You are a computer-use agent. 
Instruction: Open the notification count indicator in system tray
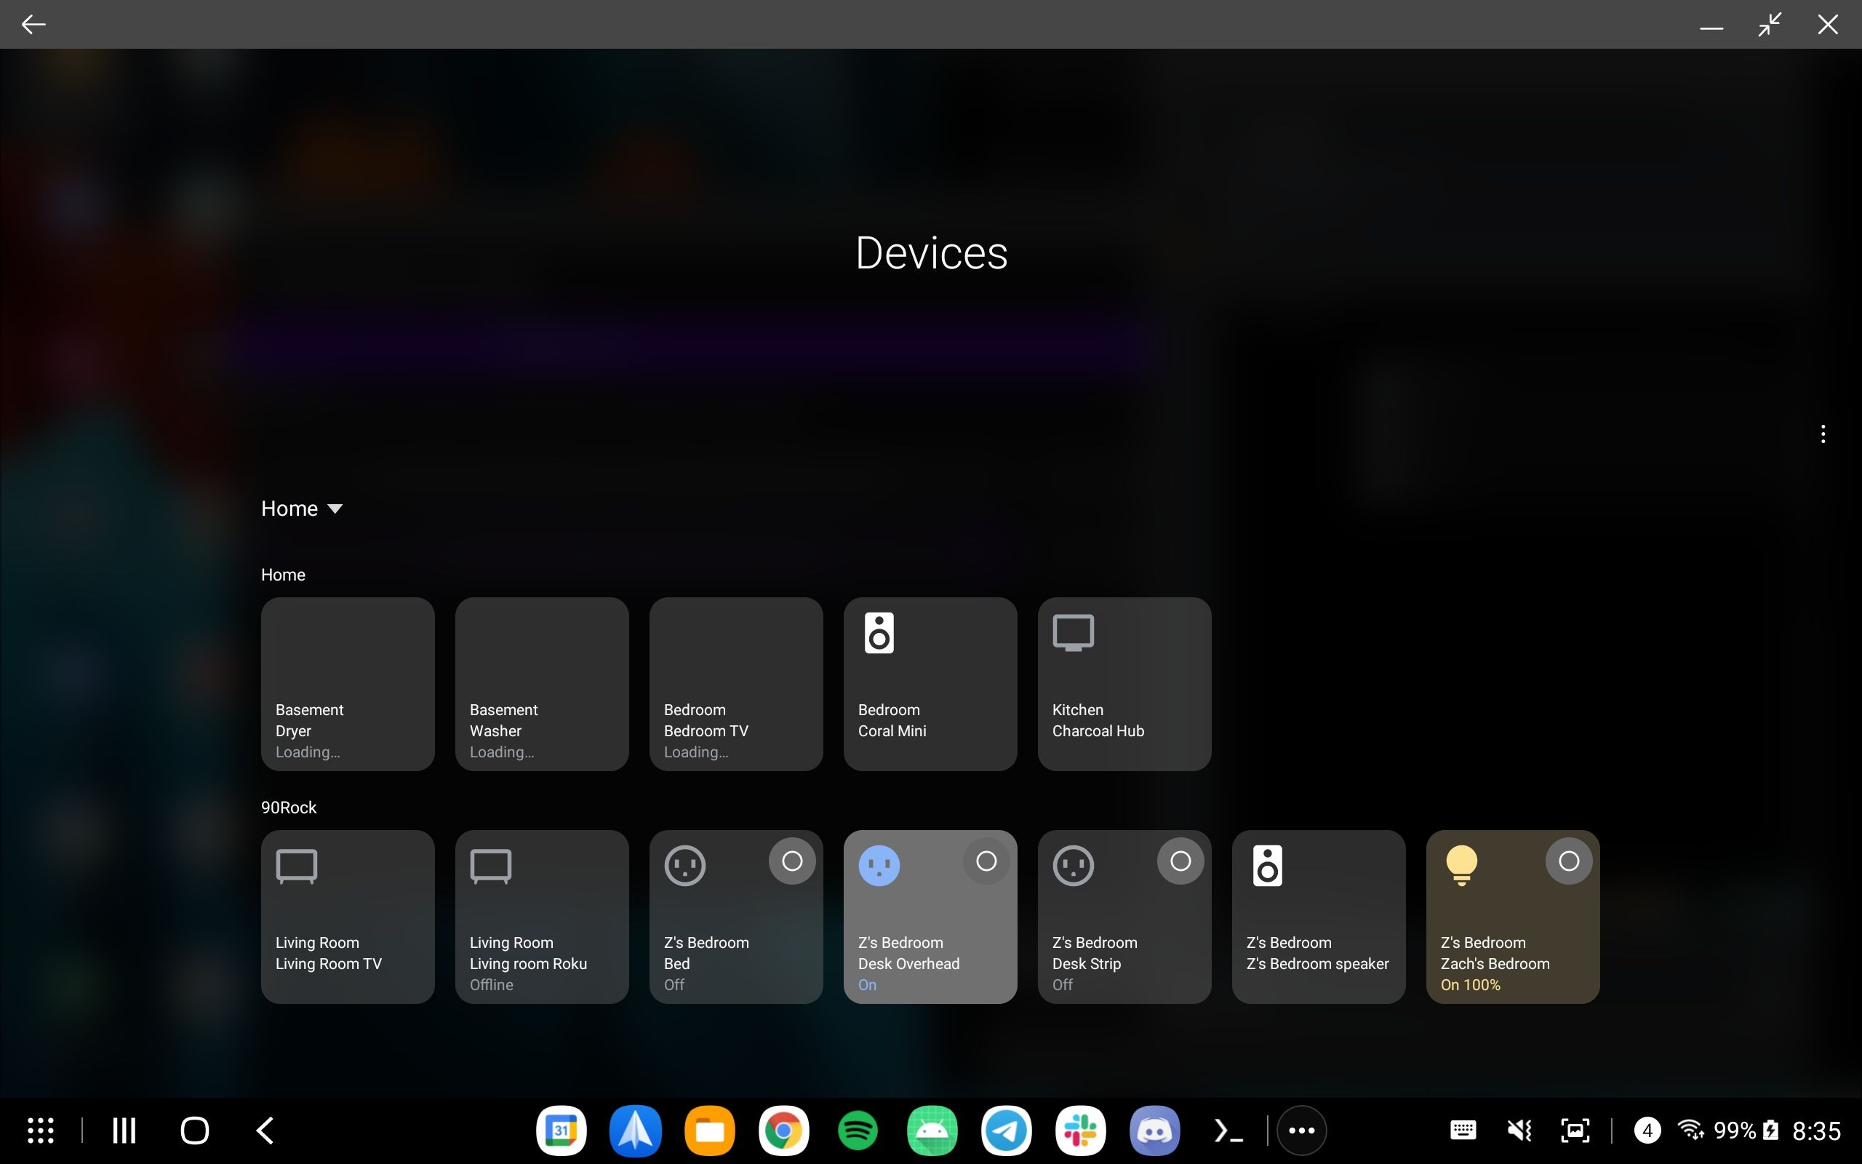point(1647,1129)
